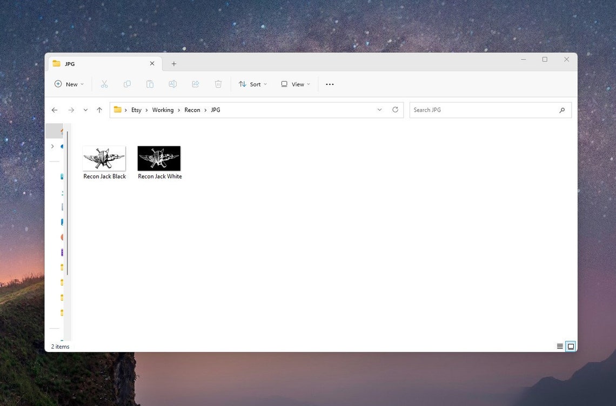Viewport: 616px width, 406px height.
Task: Click the Share icon in toolbar
Action: [195, 84]
